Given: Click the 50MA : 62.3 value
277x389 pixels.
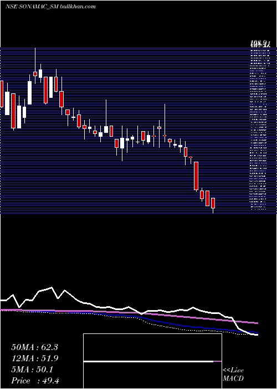Looking at the screenshot, I should [x=34, y=347].
